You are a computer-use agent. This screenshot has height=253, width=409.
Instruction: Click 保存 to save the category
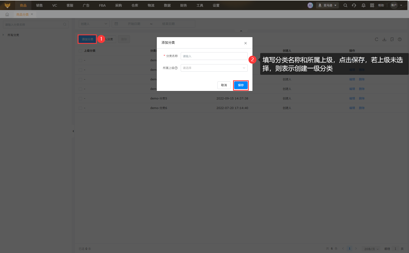click(x=241, y=85)
